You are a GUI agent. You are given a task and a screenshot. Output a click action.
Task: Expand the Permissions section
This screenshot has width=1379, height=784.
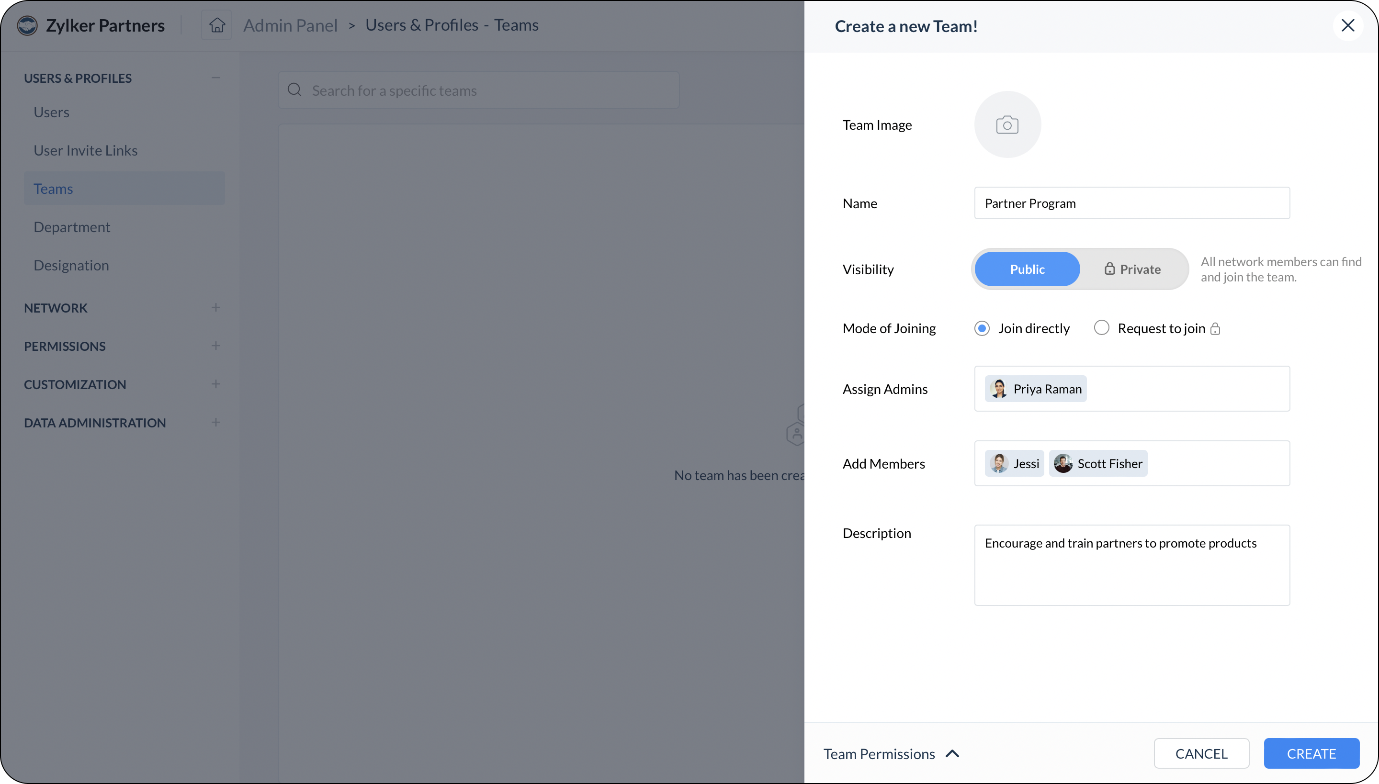click(x=215, y=346)
